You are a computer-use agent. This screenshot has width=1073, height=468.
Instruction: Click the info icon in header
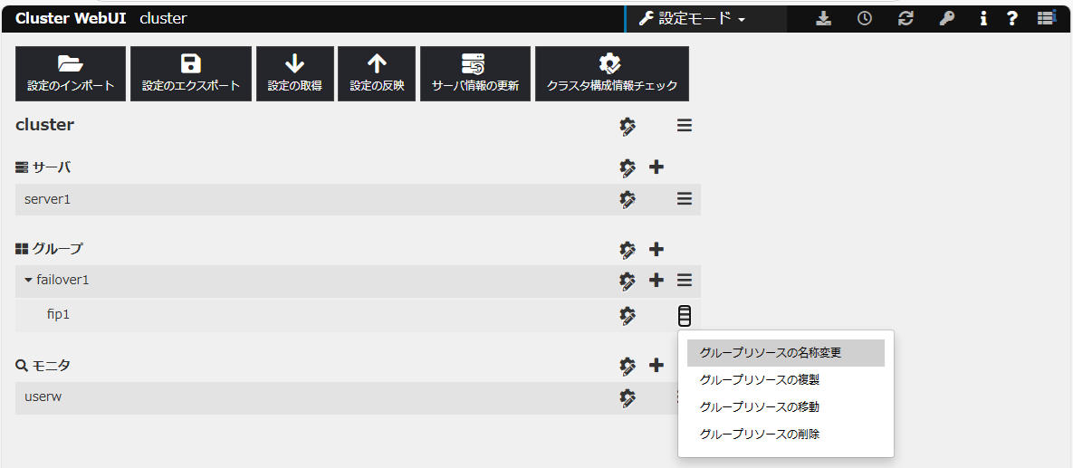pyautogui.click(x=983, y=18)
